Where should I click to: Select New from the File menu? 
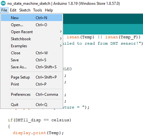coord(31,18)
